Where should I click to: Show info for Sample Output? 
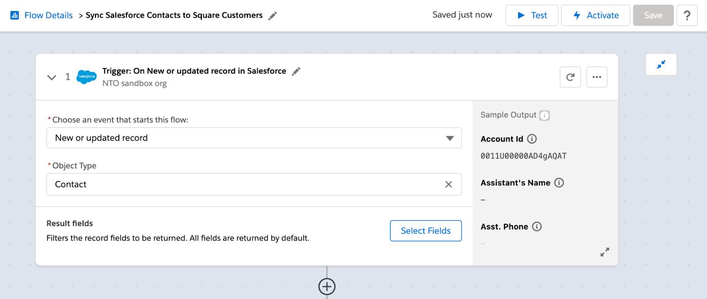coord(545,115)
